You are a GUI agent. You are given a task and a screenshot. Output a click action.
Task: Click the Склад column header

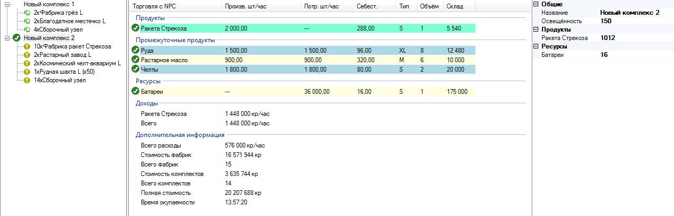[x=460, y=6]
